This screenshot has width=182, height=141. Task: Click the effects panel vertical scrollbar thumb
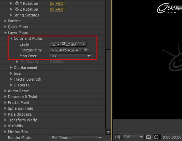108,89
